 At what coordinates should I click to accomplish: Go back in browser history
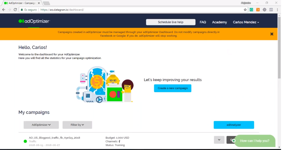pyautogui.click(x=4, y=10)
